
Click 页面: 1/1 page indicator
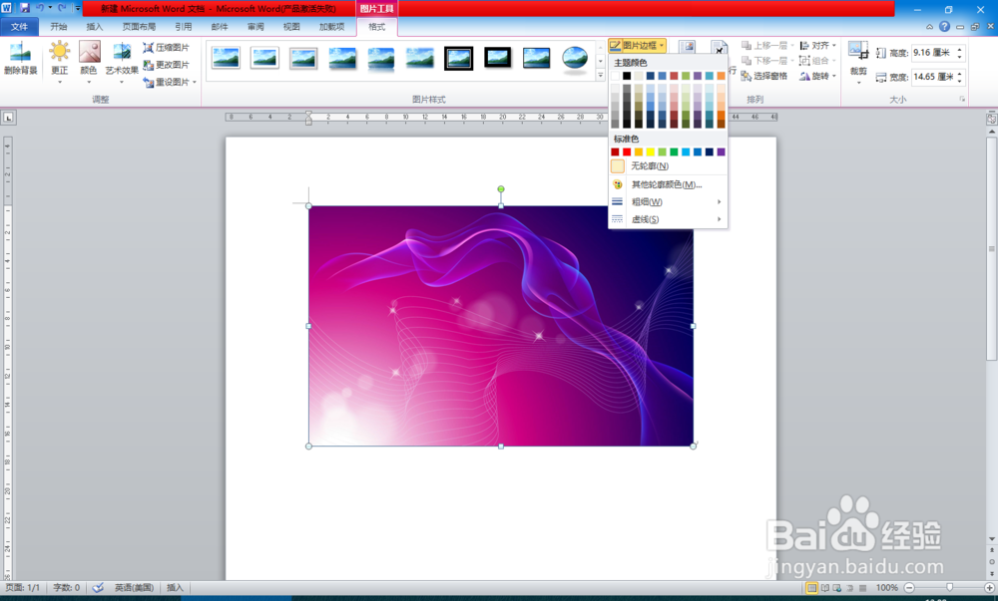tap(23, 588)
